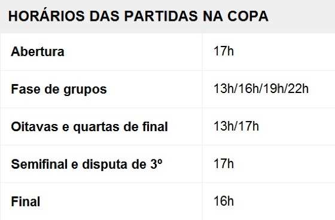The height and width of the screenshot is (220, 335).
Task: Select the Final row label
Action: (x=25, y=202)
